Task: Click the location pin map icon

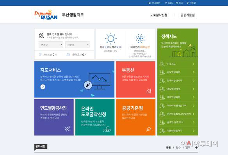Action: pos(41,36)
